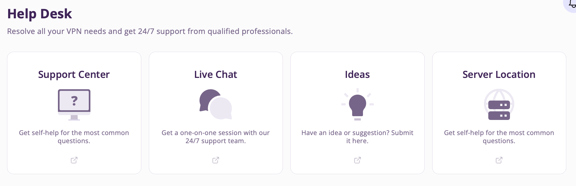Viewport: 576px width, 186px height.
Task: Click the Ideas lightbulb icon
Action: coord(357,104)
